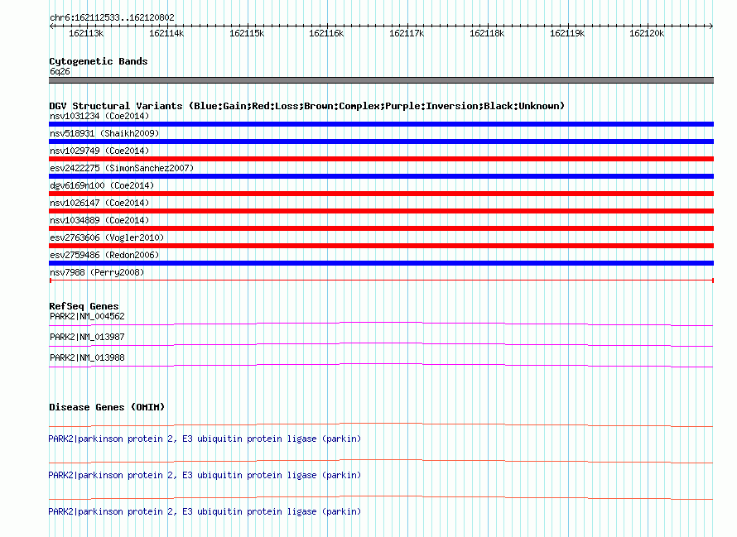Click the 162118k ruler tick label

pos(487,33)
